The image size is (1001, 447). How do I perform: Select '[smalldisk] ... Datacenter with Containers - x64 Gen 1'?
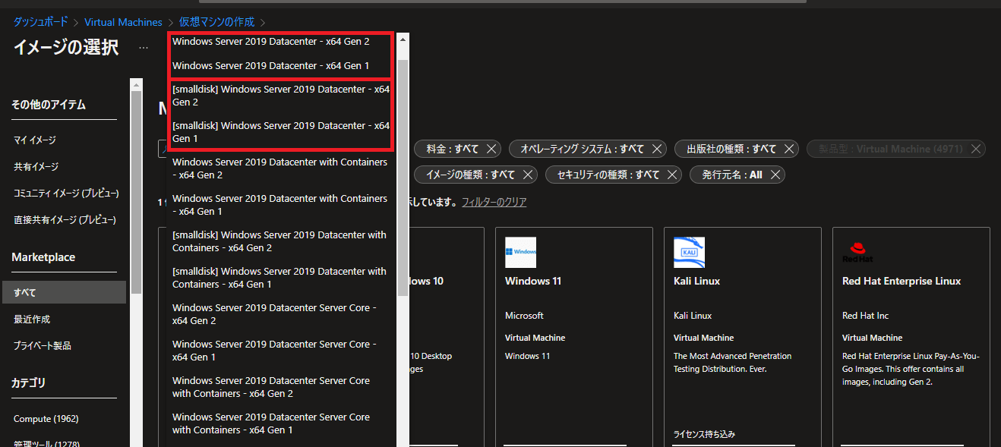coord(282,278)
